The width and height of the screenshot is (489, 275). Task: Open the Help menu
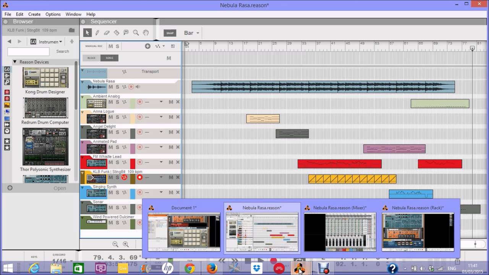coord(91,14)
